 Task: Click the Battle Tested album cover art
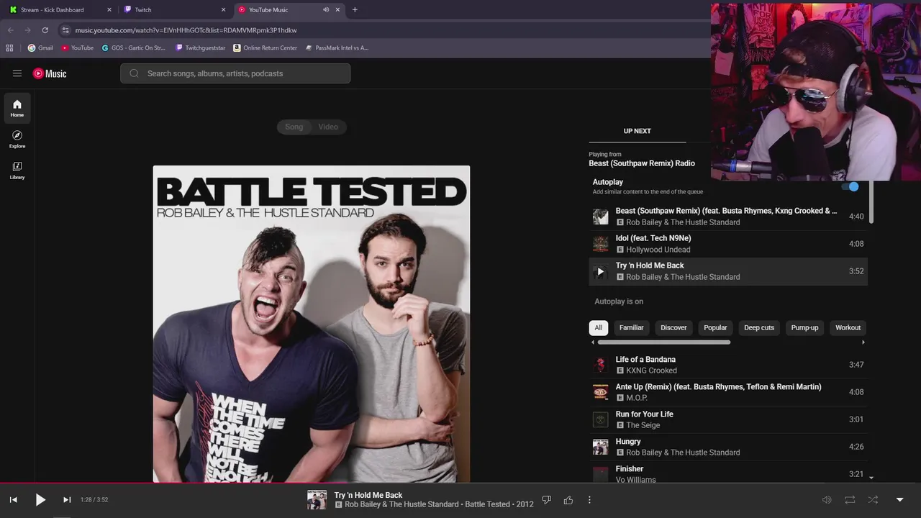tap(312, 324)
